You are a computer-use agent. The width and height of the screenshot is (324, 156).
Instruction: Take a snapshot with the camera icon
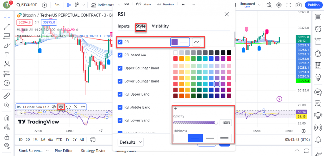coord(298,5)
